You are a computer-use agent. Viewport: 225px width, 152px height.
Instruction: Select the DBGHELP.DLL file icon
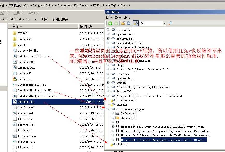click(15, 102)
